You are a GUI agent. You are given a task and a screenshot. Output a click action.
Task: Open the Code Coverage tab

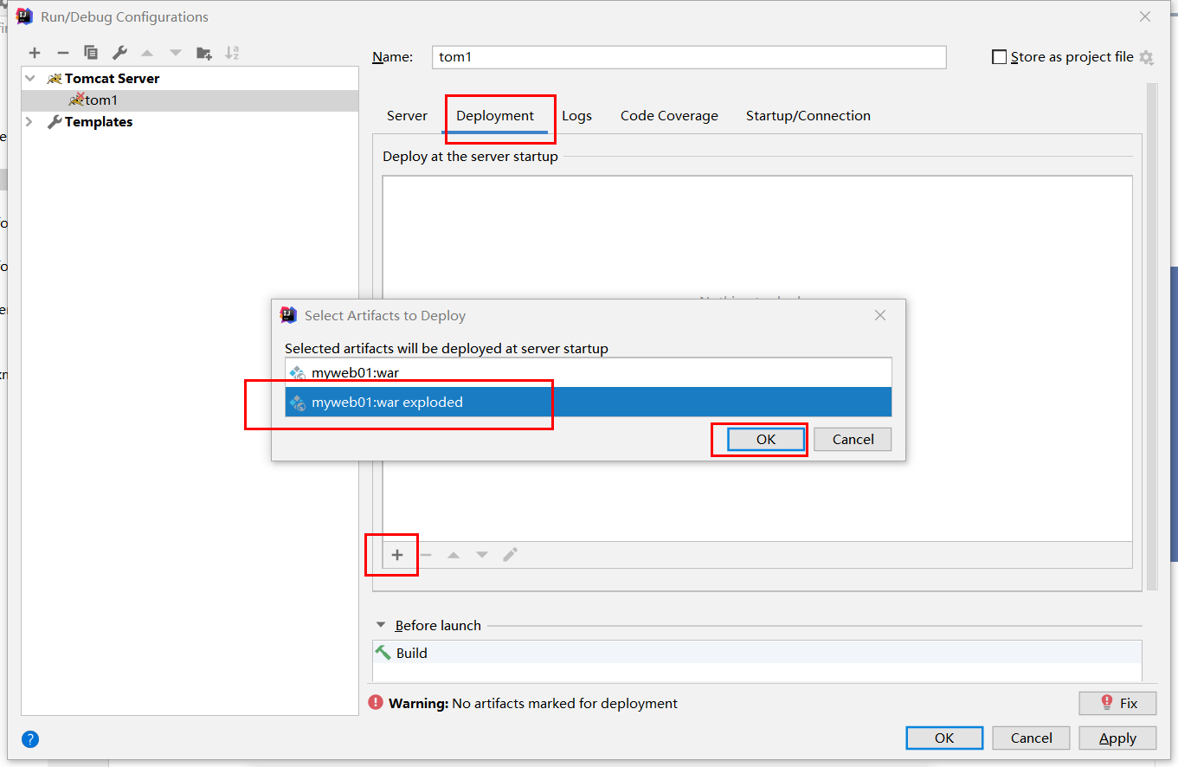point(669,116)
